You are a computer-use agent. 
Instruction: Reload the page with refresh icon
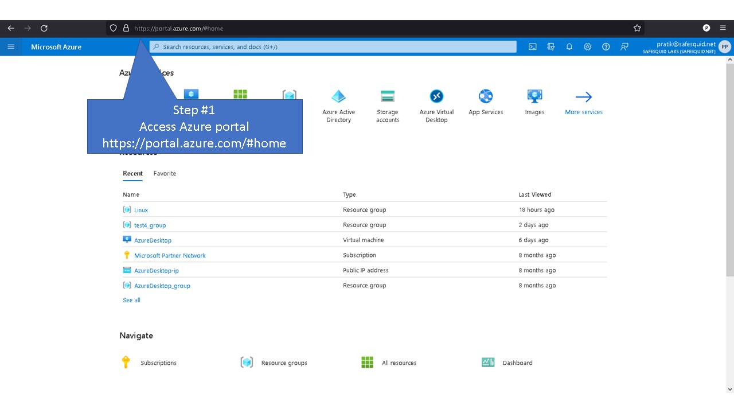point(44,28)
